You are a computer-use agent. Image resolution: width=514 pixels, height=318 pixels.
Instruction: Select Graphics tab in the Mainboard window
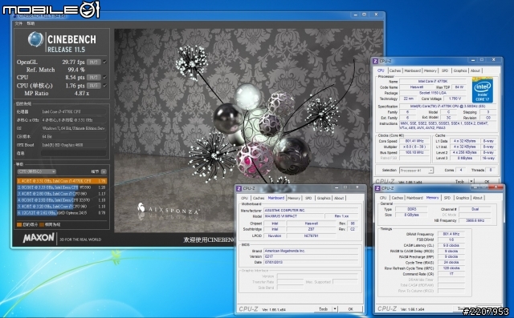pos(324,198)
